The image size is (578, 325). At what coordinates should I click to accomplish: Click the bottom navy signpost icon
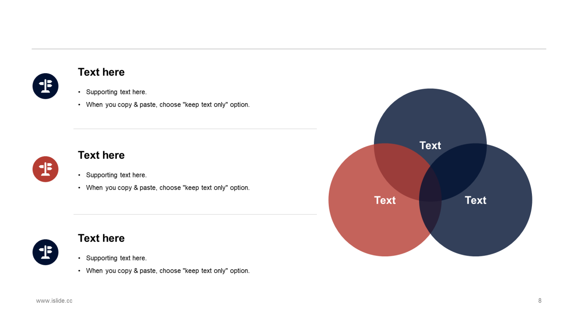[46, 252]
